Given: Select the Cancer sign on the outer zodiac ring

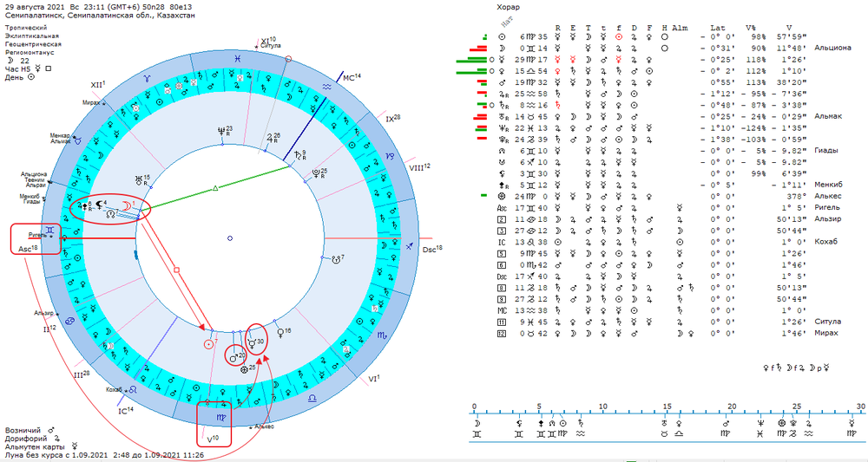Looking at the screenshot, I should 70,321.
